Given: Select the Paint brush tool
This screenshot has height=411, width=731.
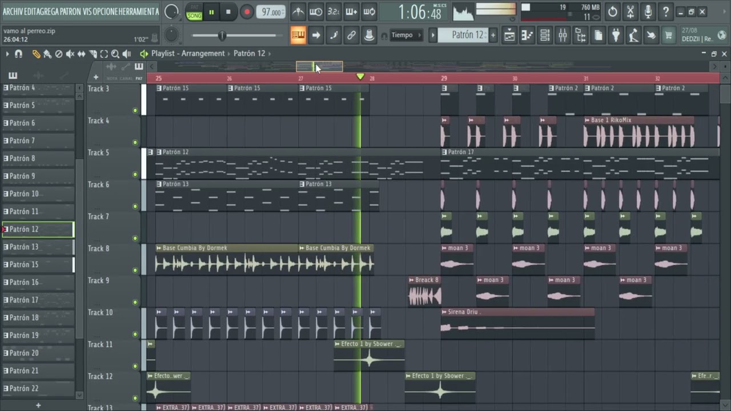Looking at the screenshot, I should 47,54.
